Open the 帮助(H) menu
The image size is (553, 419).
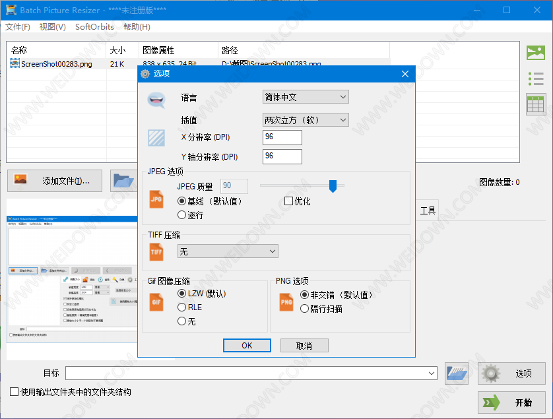click(x=137, y=27)
